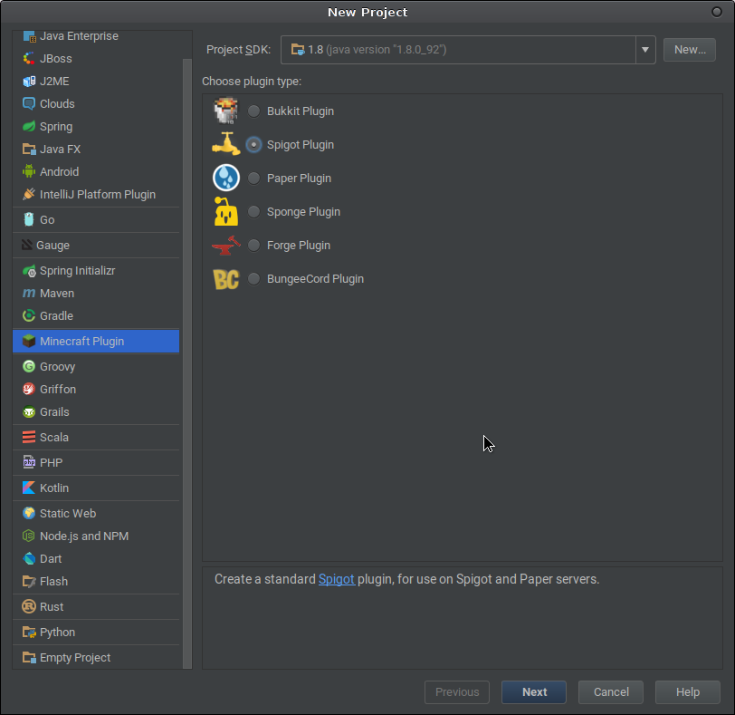Image resolution: width=735 pixels, height=715 pixels.
Task: Click the Rust gear icon in sidebar
Action: [29, 606]
